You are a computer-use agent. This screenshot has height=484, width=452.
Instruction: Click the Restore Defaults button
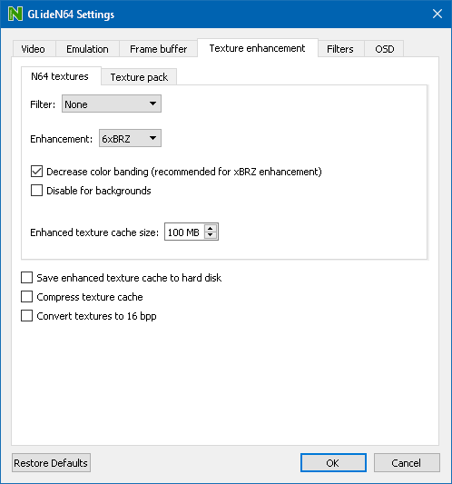pos(51,463)
